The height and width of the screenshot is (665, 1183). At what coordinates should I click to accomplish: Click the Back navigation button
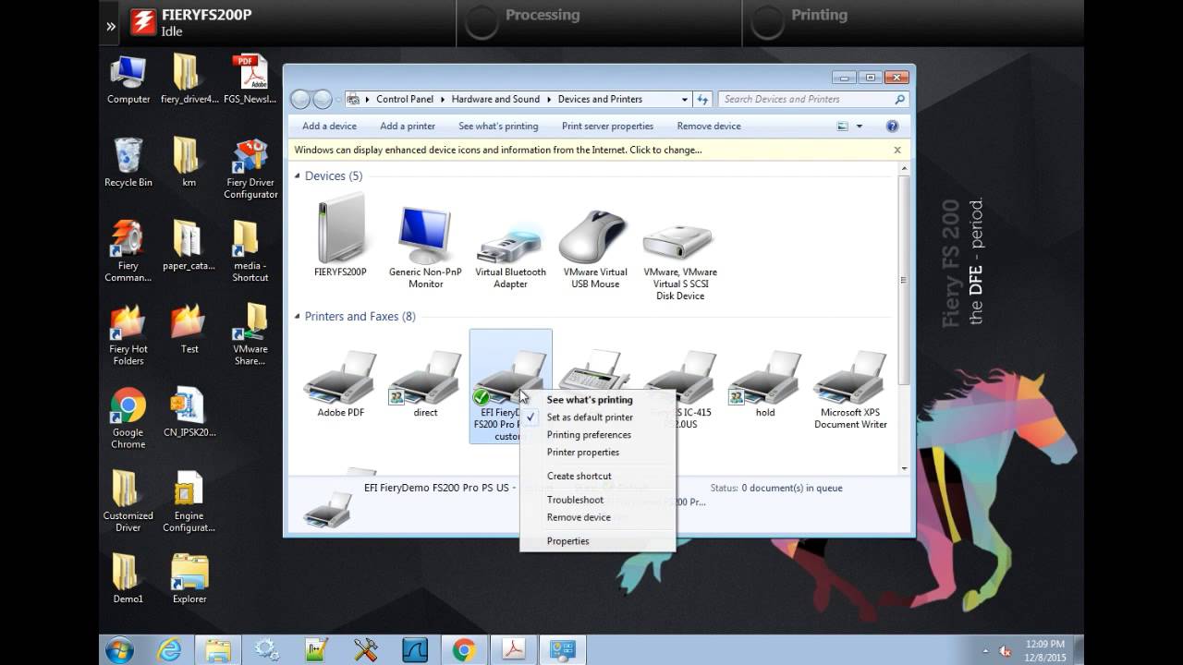point(300,99)
